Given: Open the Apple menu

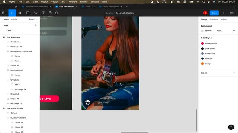Looking at the screenshot, I should pyautogui.click(x=4, y=1).
